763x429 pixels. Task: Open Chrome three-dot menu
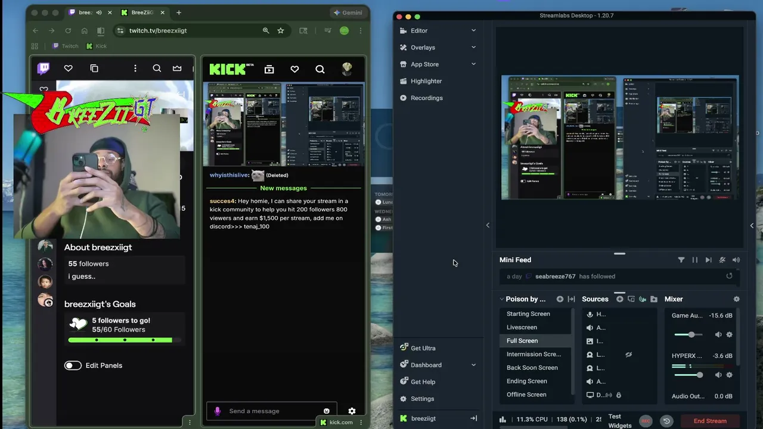coord(359,30)
